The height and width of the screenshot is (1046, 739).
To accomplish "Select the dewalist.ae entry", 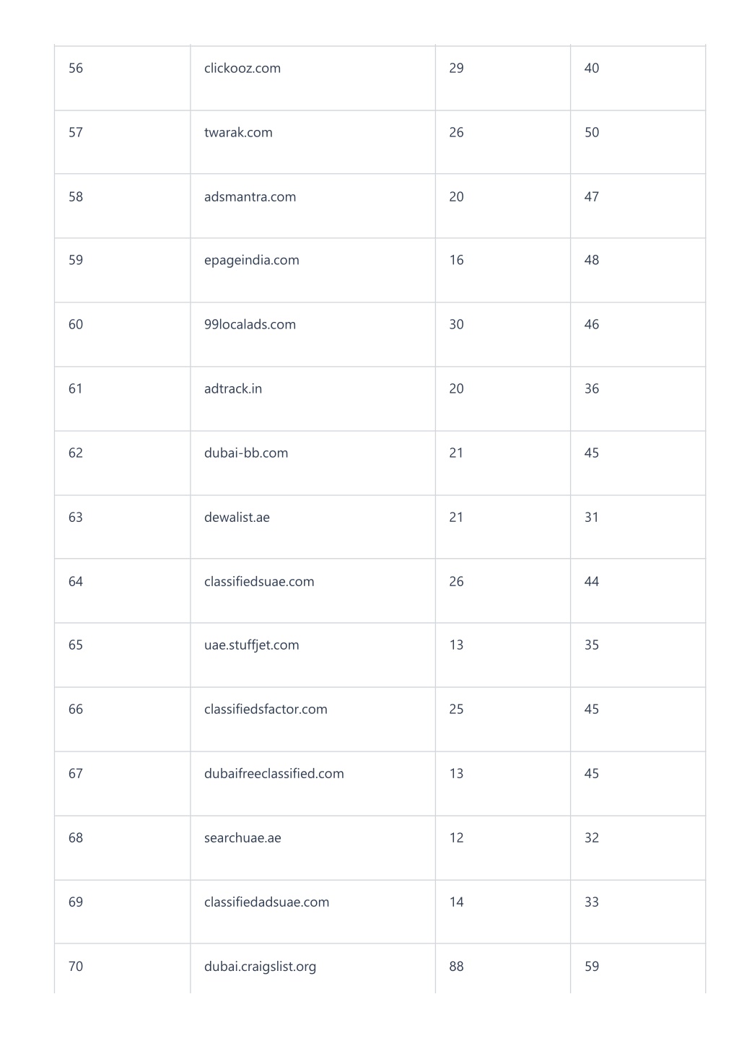I will point(237,518).
